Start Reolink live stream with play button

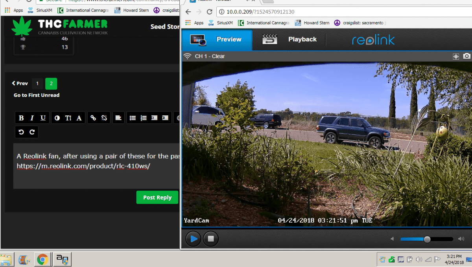tap(193, 239)
